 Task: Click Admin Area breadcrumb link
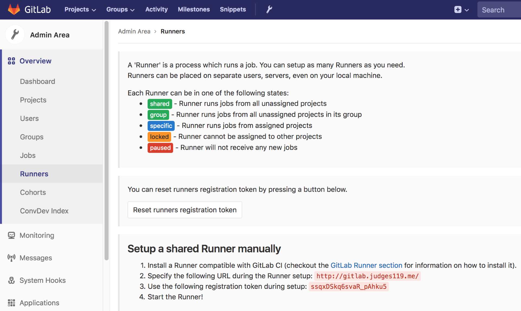(134, 31)
